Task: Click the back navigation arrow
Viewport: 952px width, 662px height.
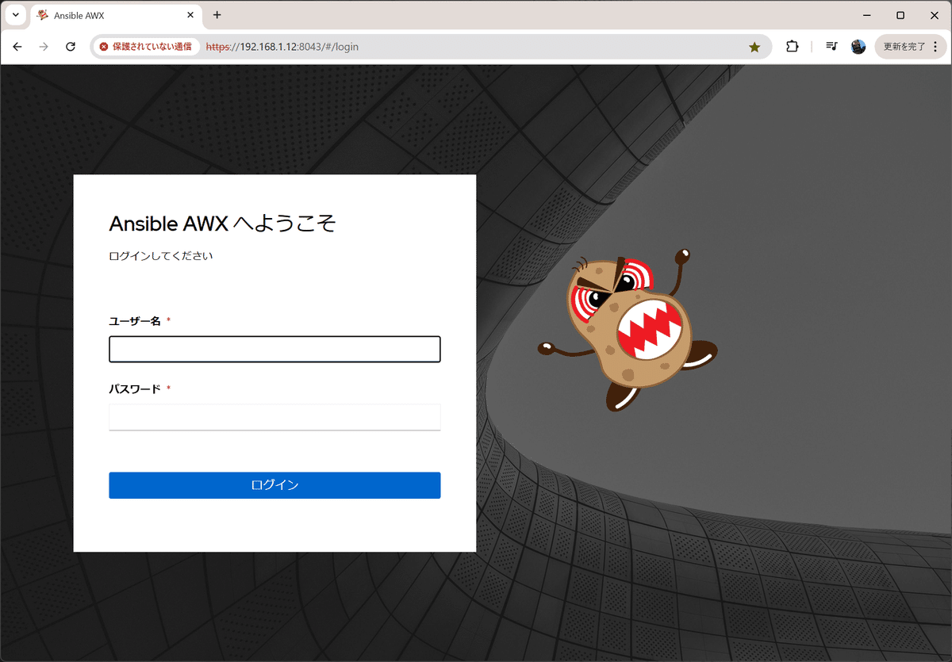Action: (x=17, y=47)
